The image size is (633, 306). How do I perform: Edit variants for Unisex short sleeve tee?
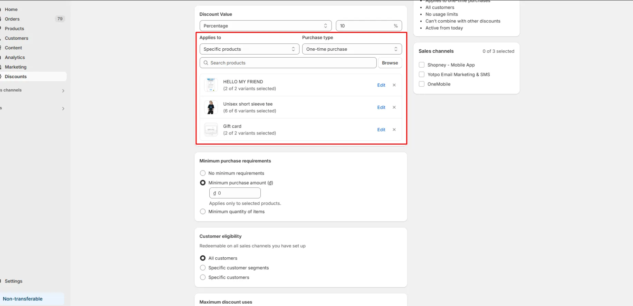tap(381, 108)
